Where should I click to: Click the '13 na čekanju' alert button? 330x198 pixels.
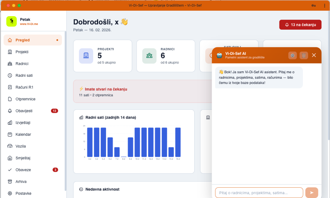300,25
